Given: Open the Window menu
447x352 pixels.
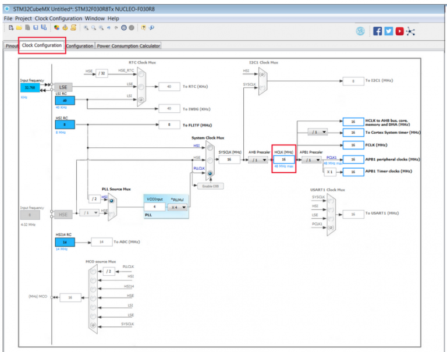Looking at the screenshot, I should click(x=95, y=18).
